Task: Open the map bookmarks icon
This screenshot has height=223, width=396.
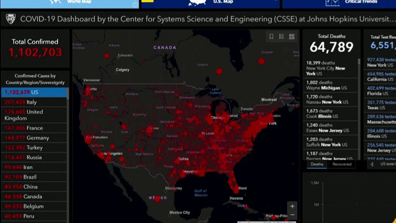Action: click(271, 36)
